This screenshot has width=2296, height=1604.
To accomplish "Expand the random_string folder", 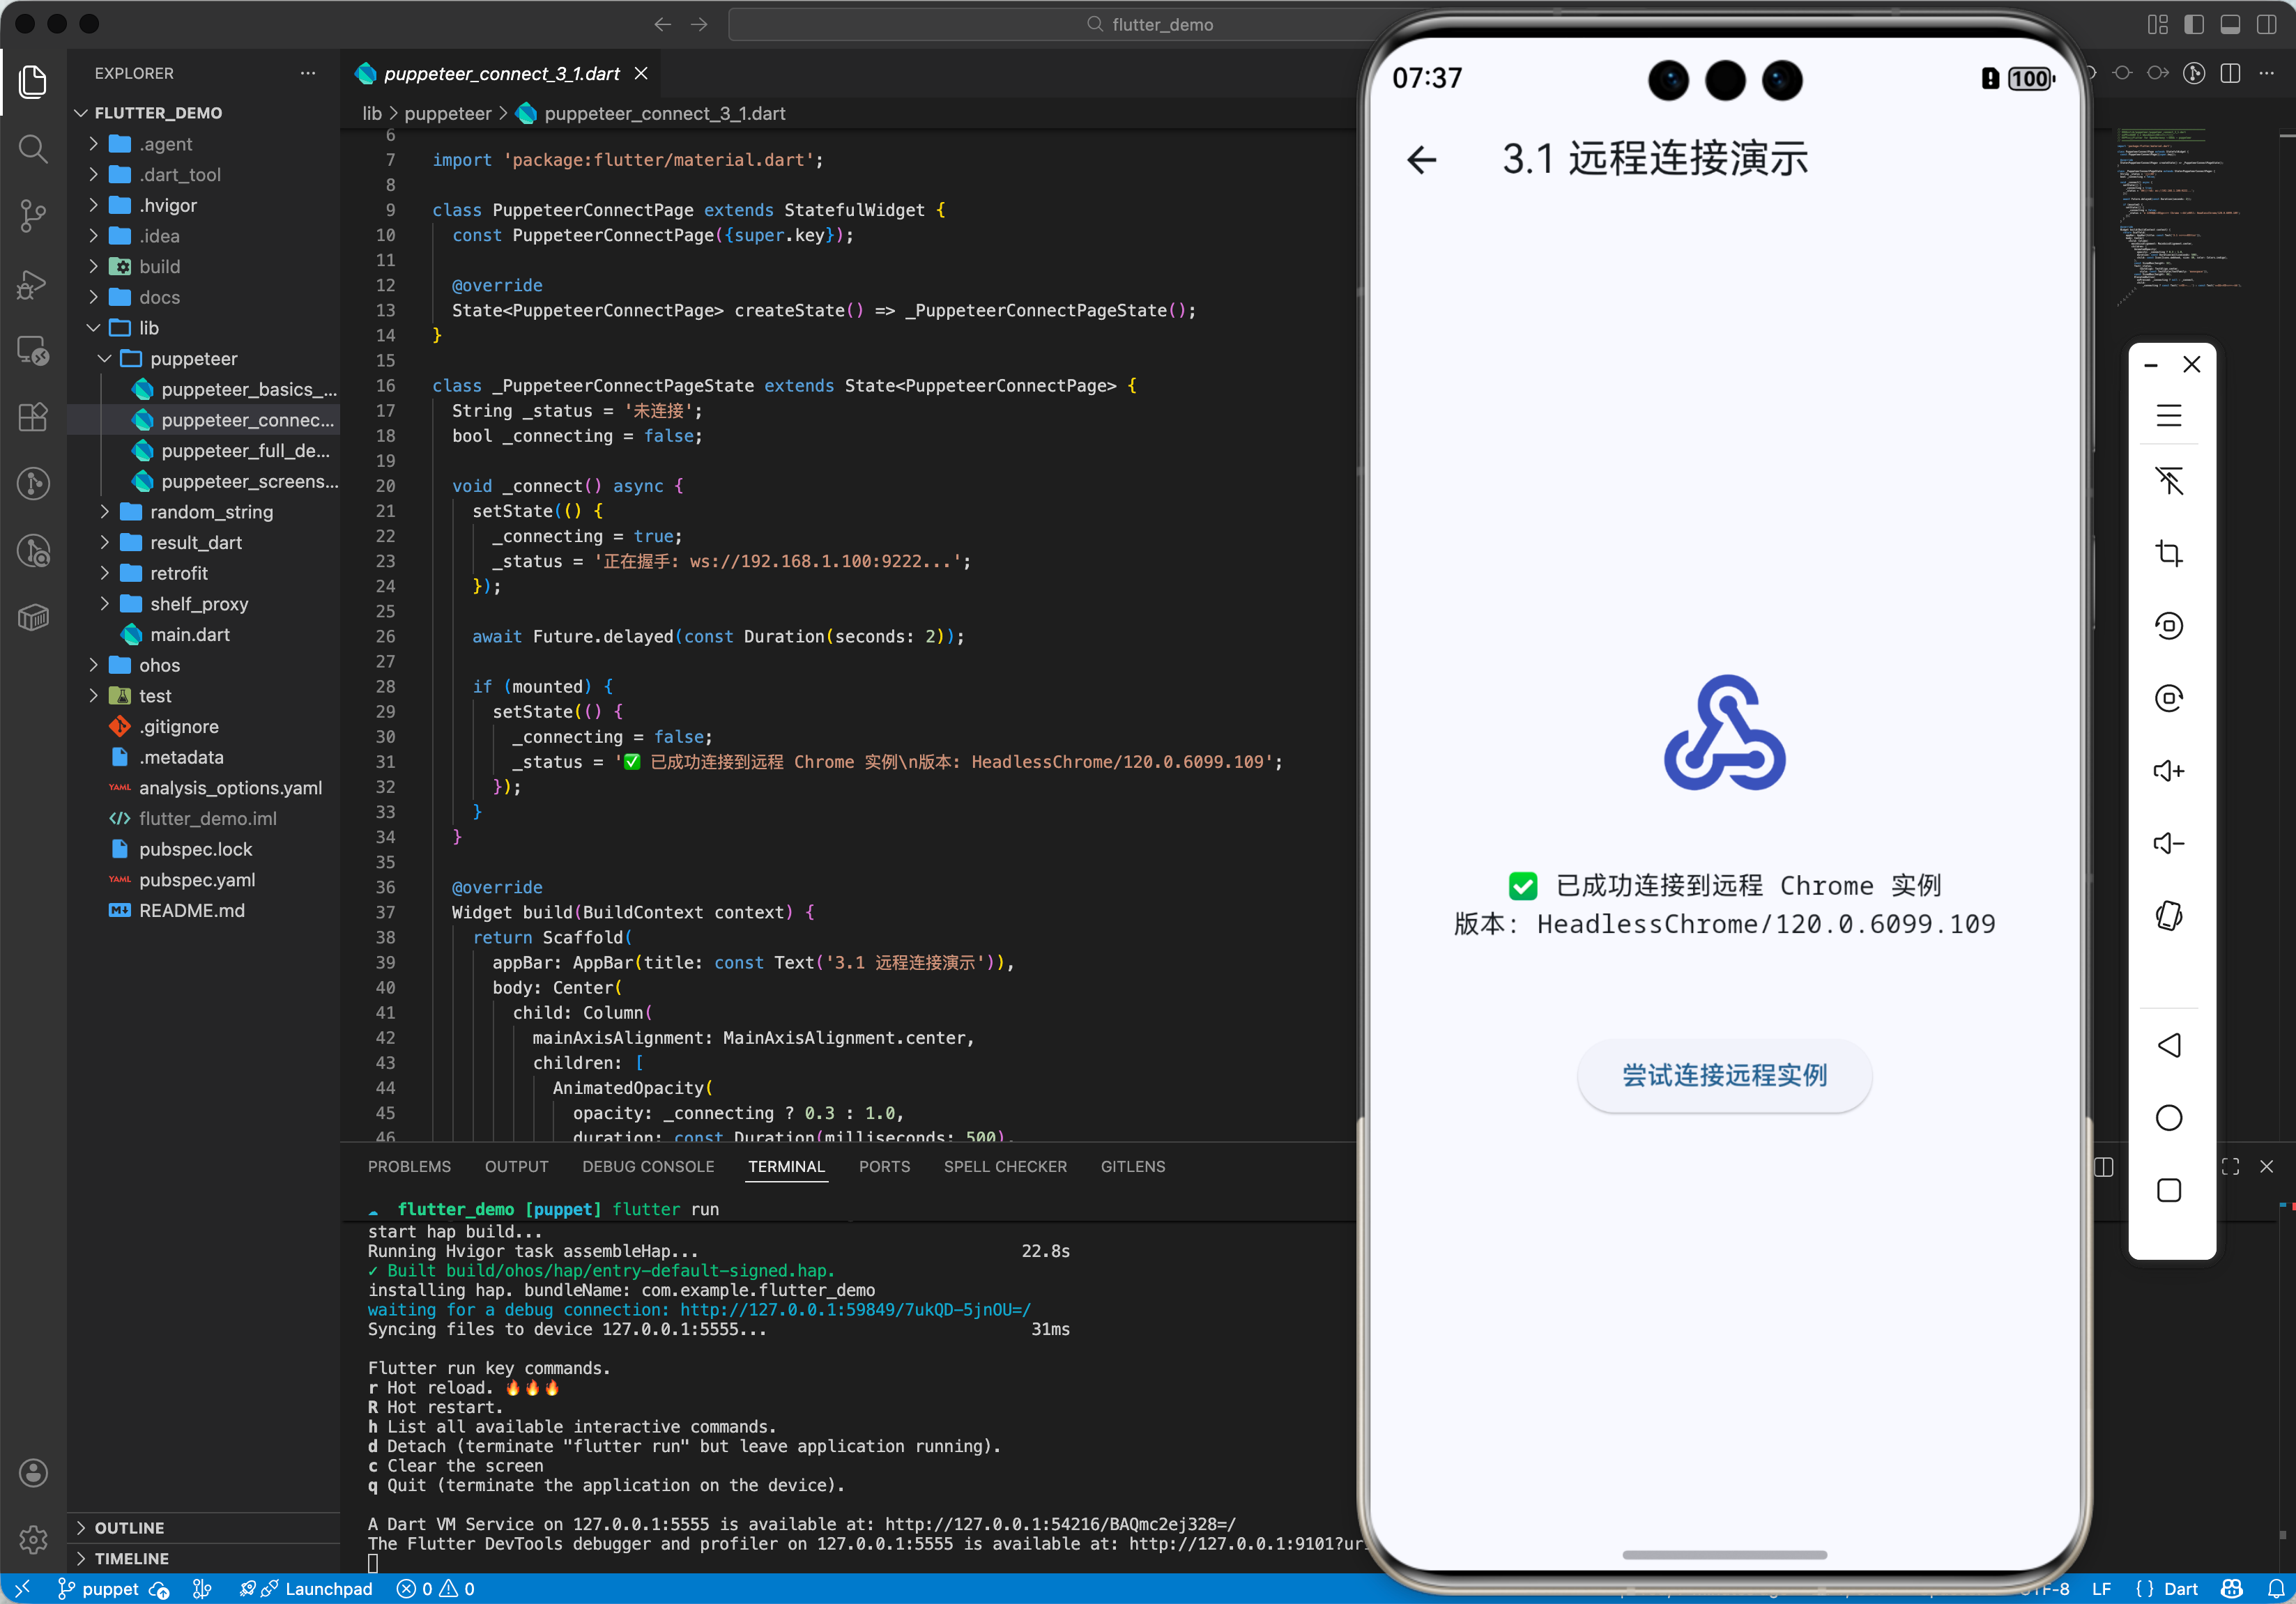I will pos(211,511).
